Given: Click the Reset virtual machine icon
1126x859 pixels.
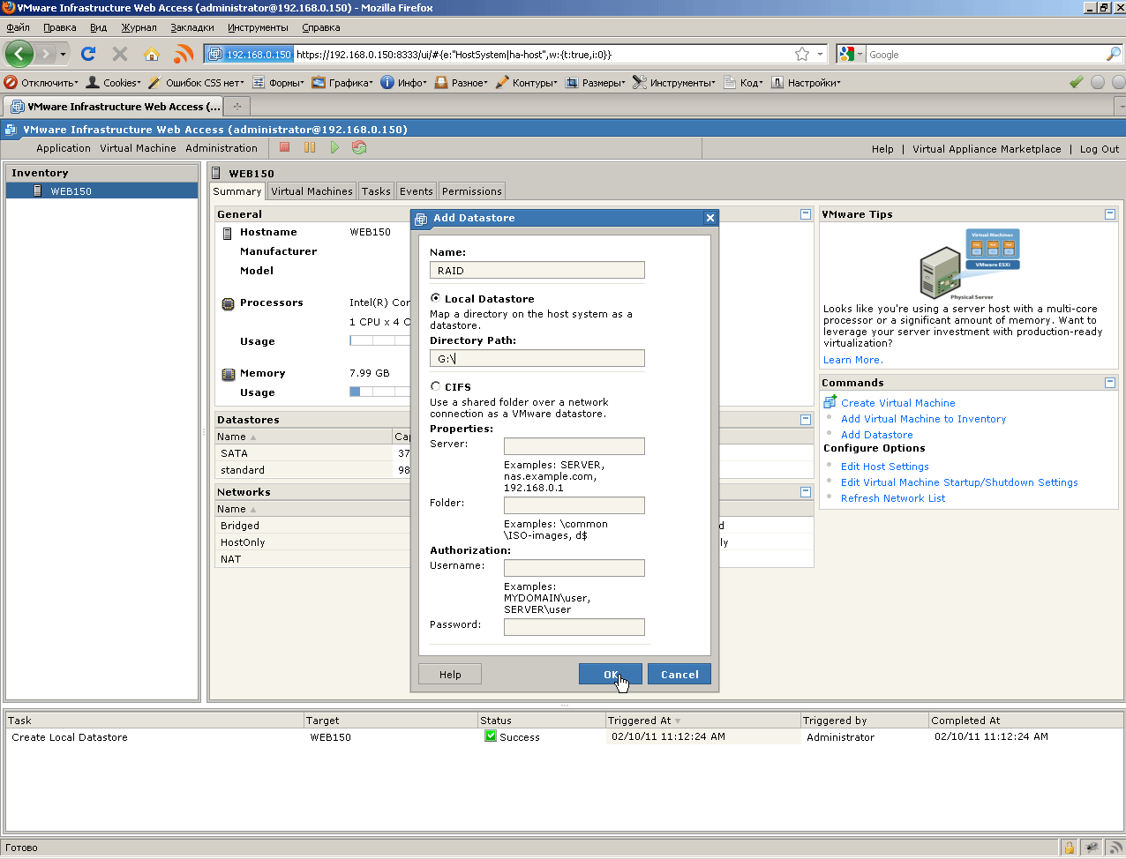Looking at the screenshot, I should point(359,147).
